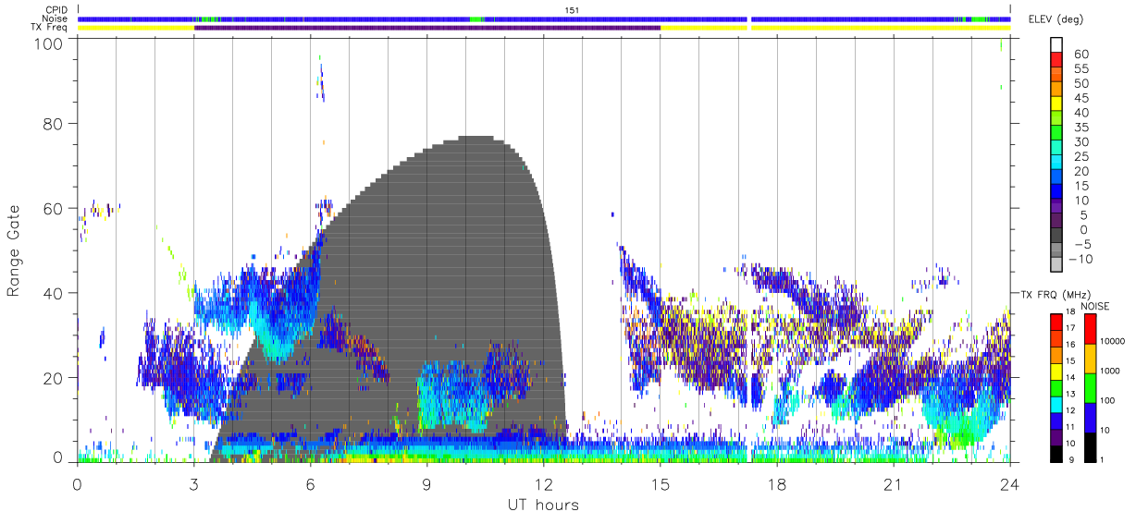1136x524 pixels.
Task: Click the purple ELEV swatch beside 5
Action: click(1056, 222)
